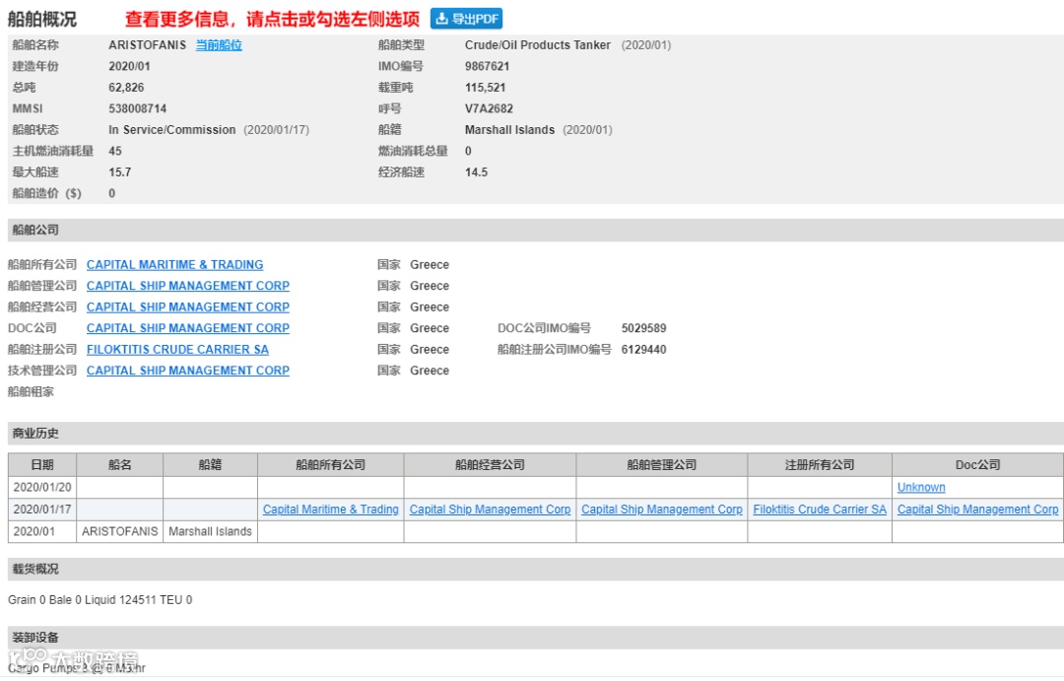
Task: Select the deadweight value 115,521
Action: 485,88
